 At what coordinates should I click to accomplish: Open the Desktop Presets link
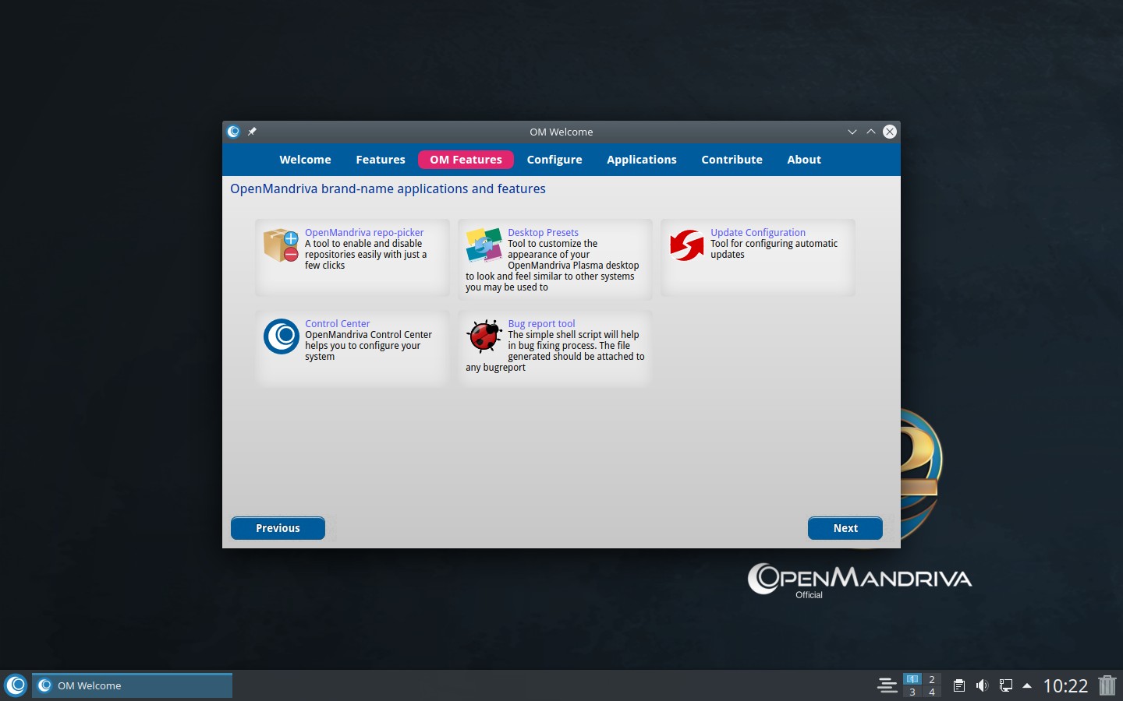point(543,232)
